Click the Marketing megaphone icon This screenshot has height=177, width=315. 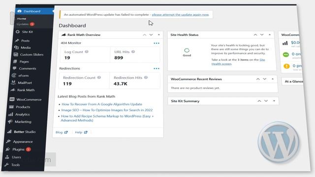(x=10, y=121)
